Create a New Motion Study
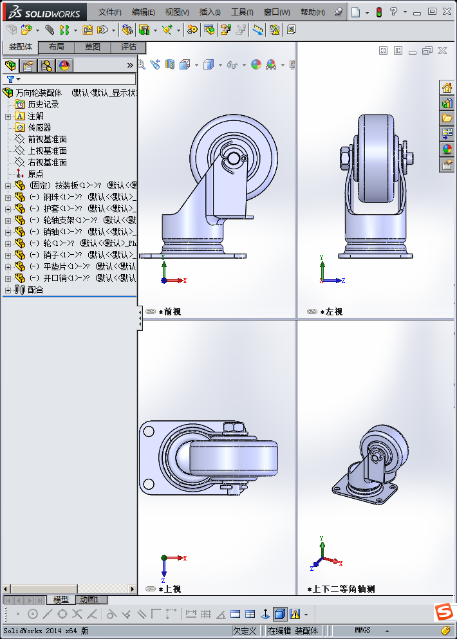The image size is (457, 639). pos(192,30)
